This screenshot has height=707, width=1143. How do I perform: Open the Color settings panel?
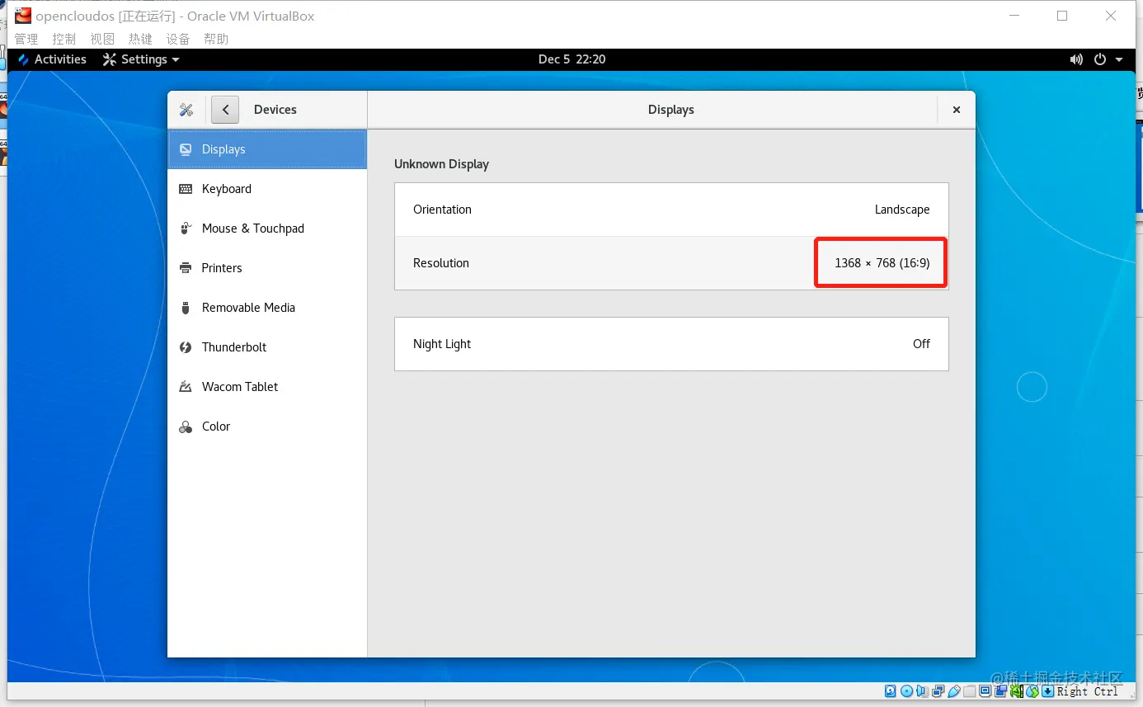point(267,427)
